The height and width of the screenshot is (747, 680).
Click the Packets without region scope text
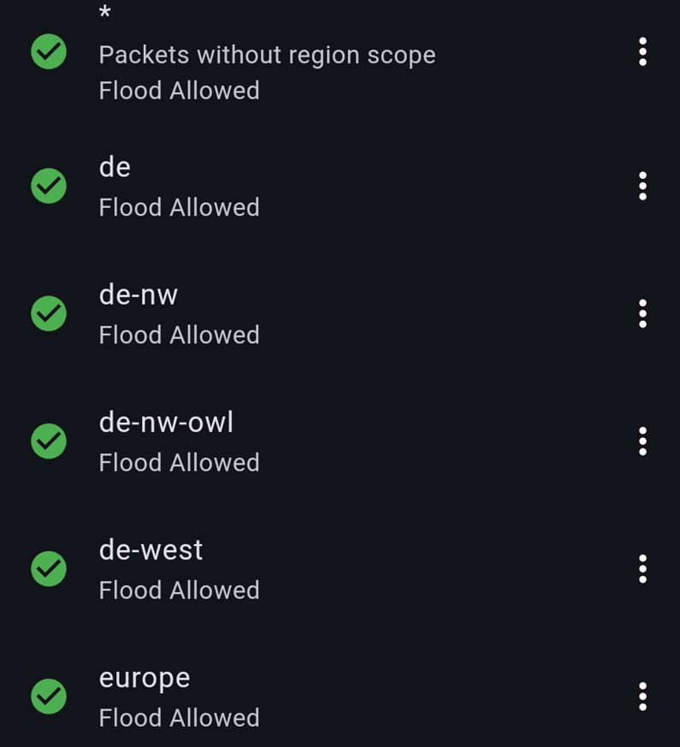point(267,55)
